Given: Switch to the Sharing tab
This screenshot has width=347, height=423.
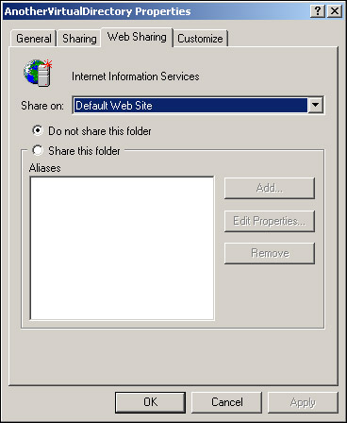Looking at the screenshot, I should point(79,39).
